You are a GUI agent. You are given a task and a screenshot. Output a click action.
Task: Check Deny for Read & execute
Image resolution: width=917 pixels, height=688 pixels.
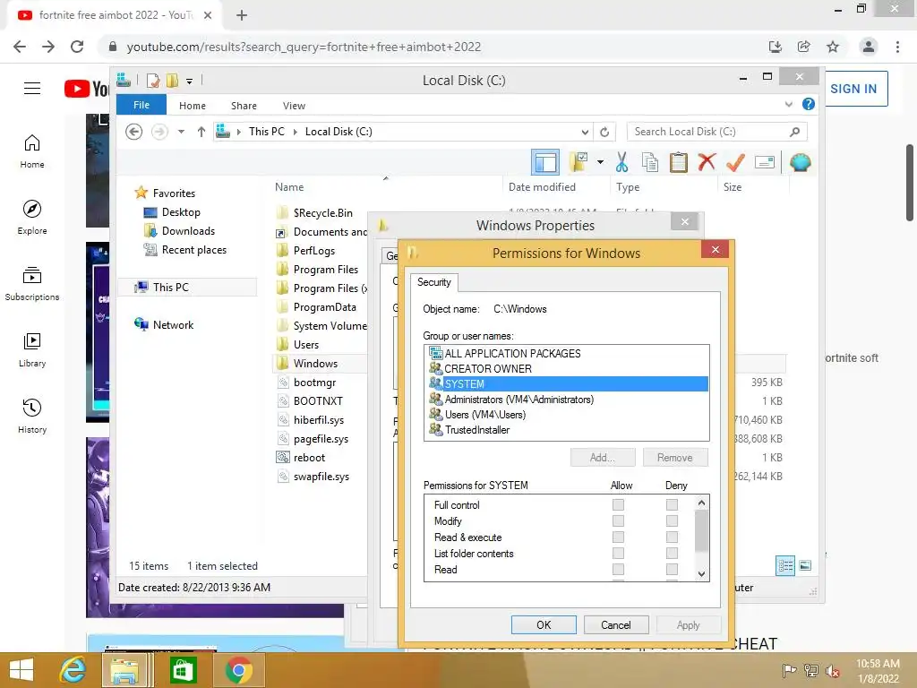click(x=672, y=537)
